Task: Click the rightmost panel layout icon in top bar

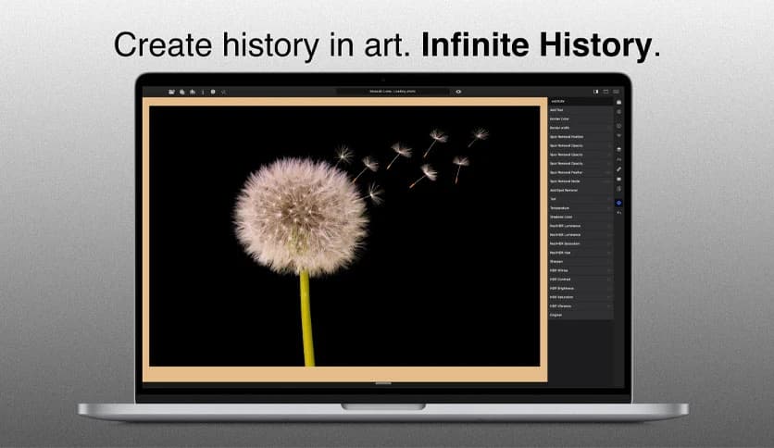Action: [x=618, y=92]
